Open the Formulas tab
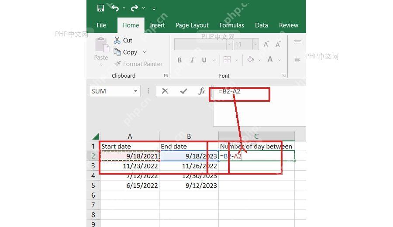The image size is (393, 227). coord(231,25)
